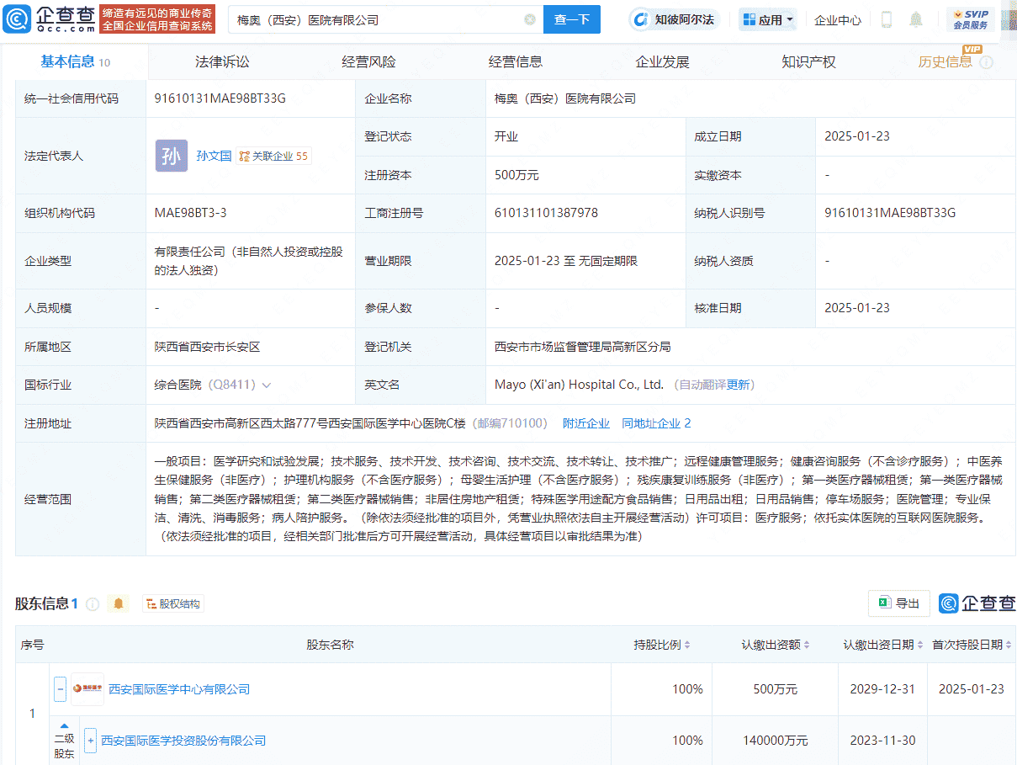1017x765 pixels.
Task: Open the 知识产权 tab
Action: (x=808, y=61)
